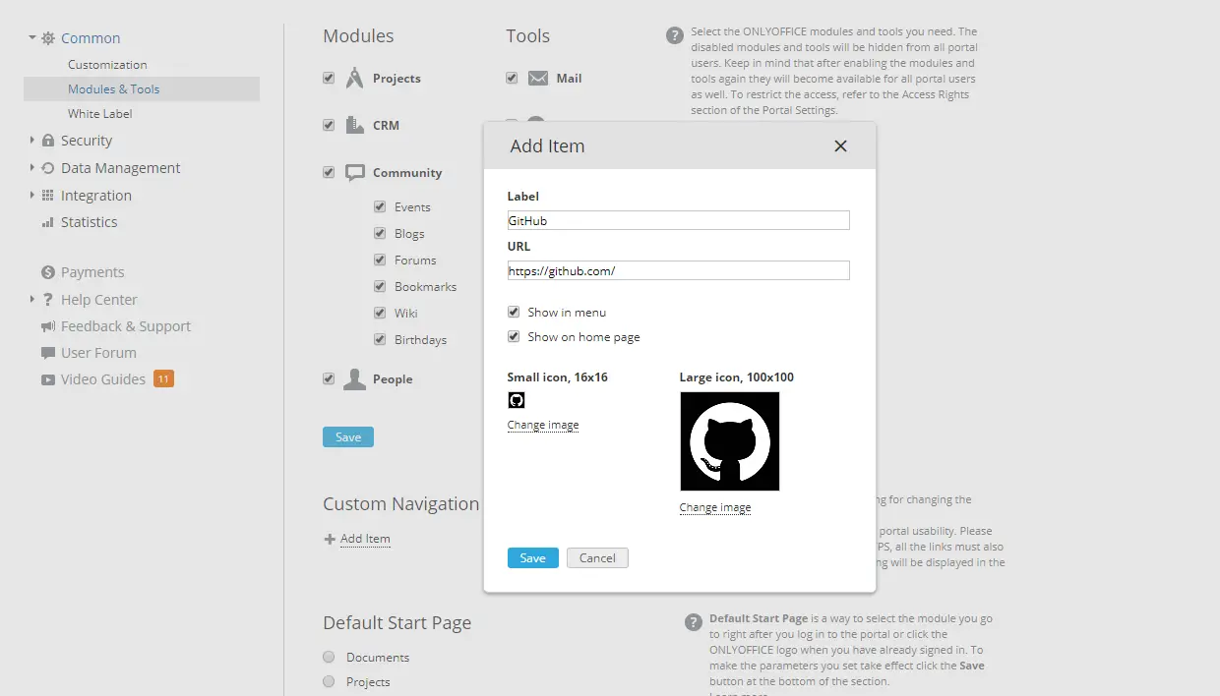The height and width of the screenshot is (696, 1220).
Task: Click the Feedback & Support megaphone icon
Action: tap(47, 326)
